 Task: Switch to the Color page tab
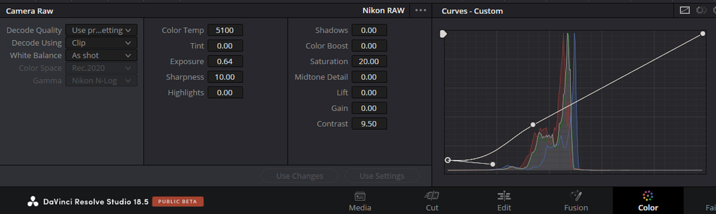click(648, 201)
